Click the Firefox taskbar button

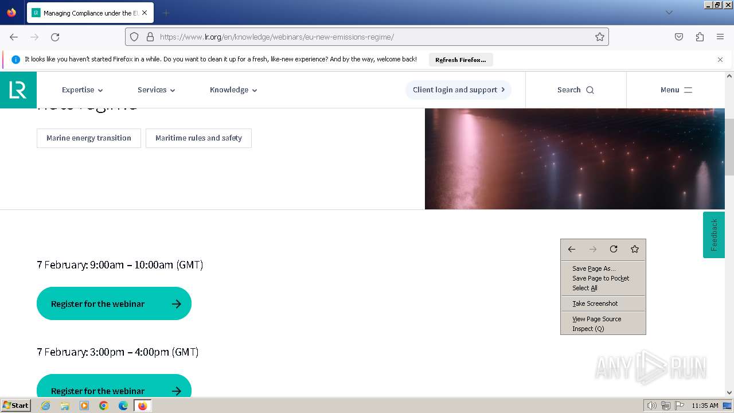(142, 406)
